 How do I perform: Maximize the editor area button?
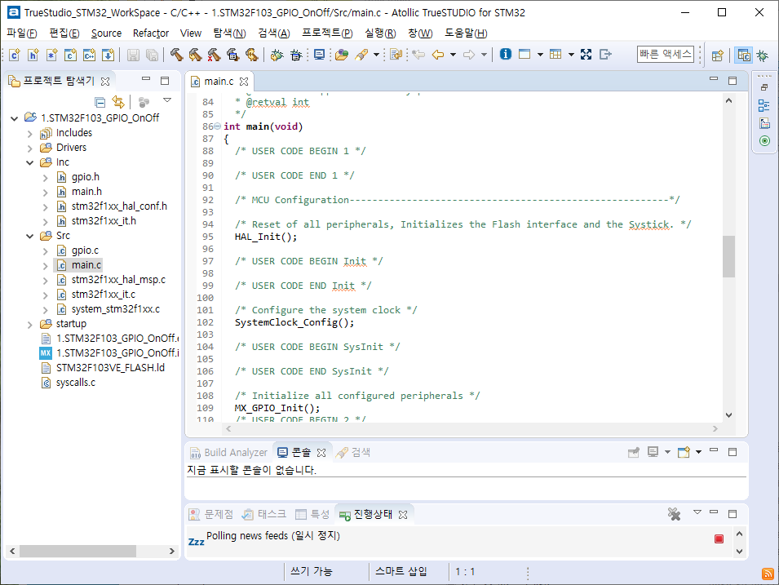click(733, 81)
